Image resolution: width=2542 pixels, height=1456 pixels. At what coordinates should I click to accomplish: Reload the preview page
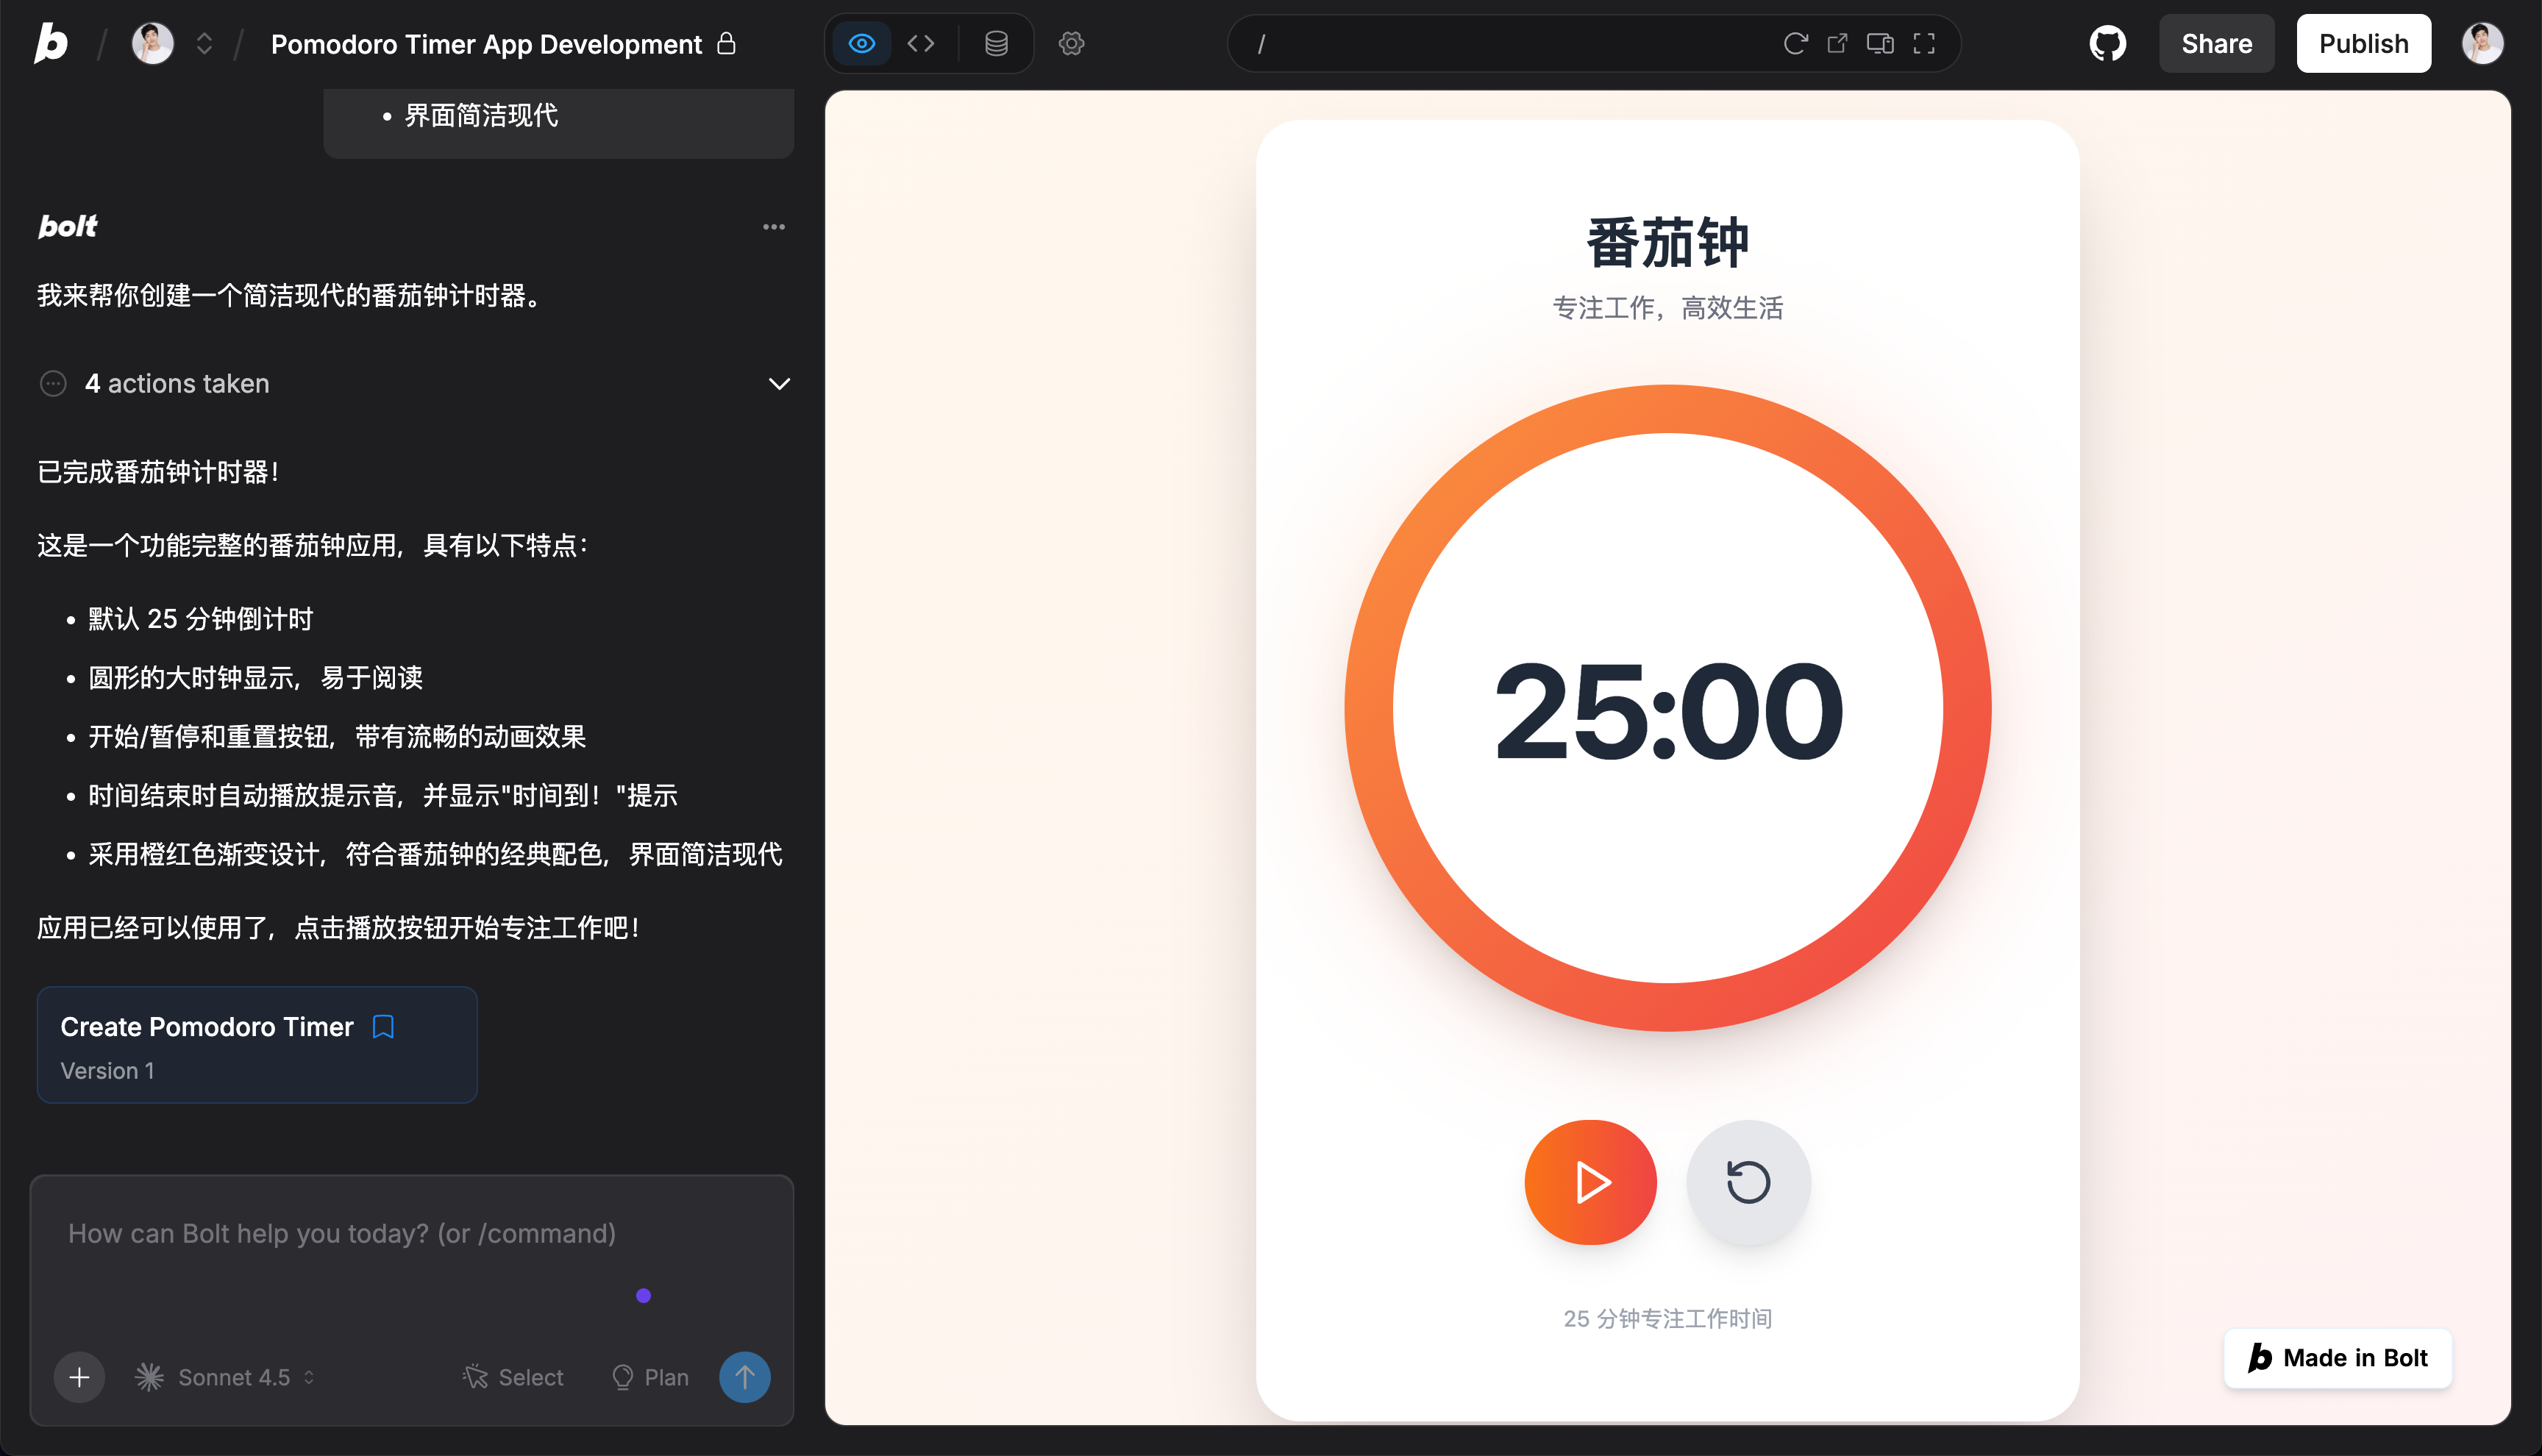click(x=1795, y=43)
